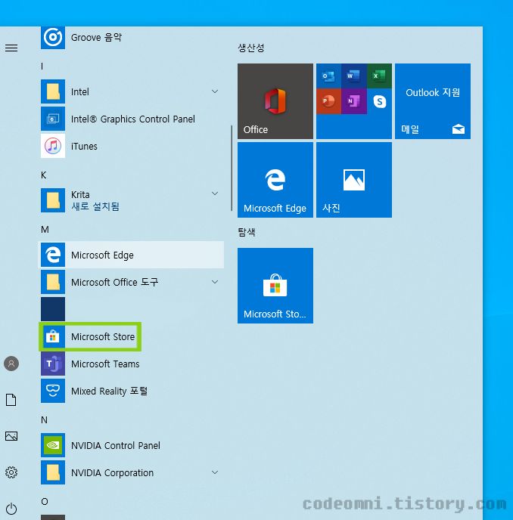Open PowerPoint from the Office apps tile
Screen dimensions: 513x520
coord(328,101)
